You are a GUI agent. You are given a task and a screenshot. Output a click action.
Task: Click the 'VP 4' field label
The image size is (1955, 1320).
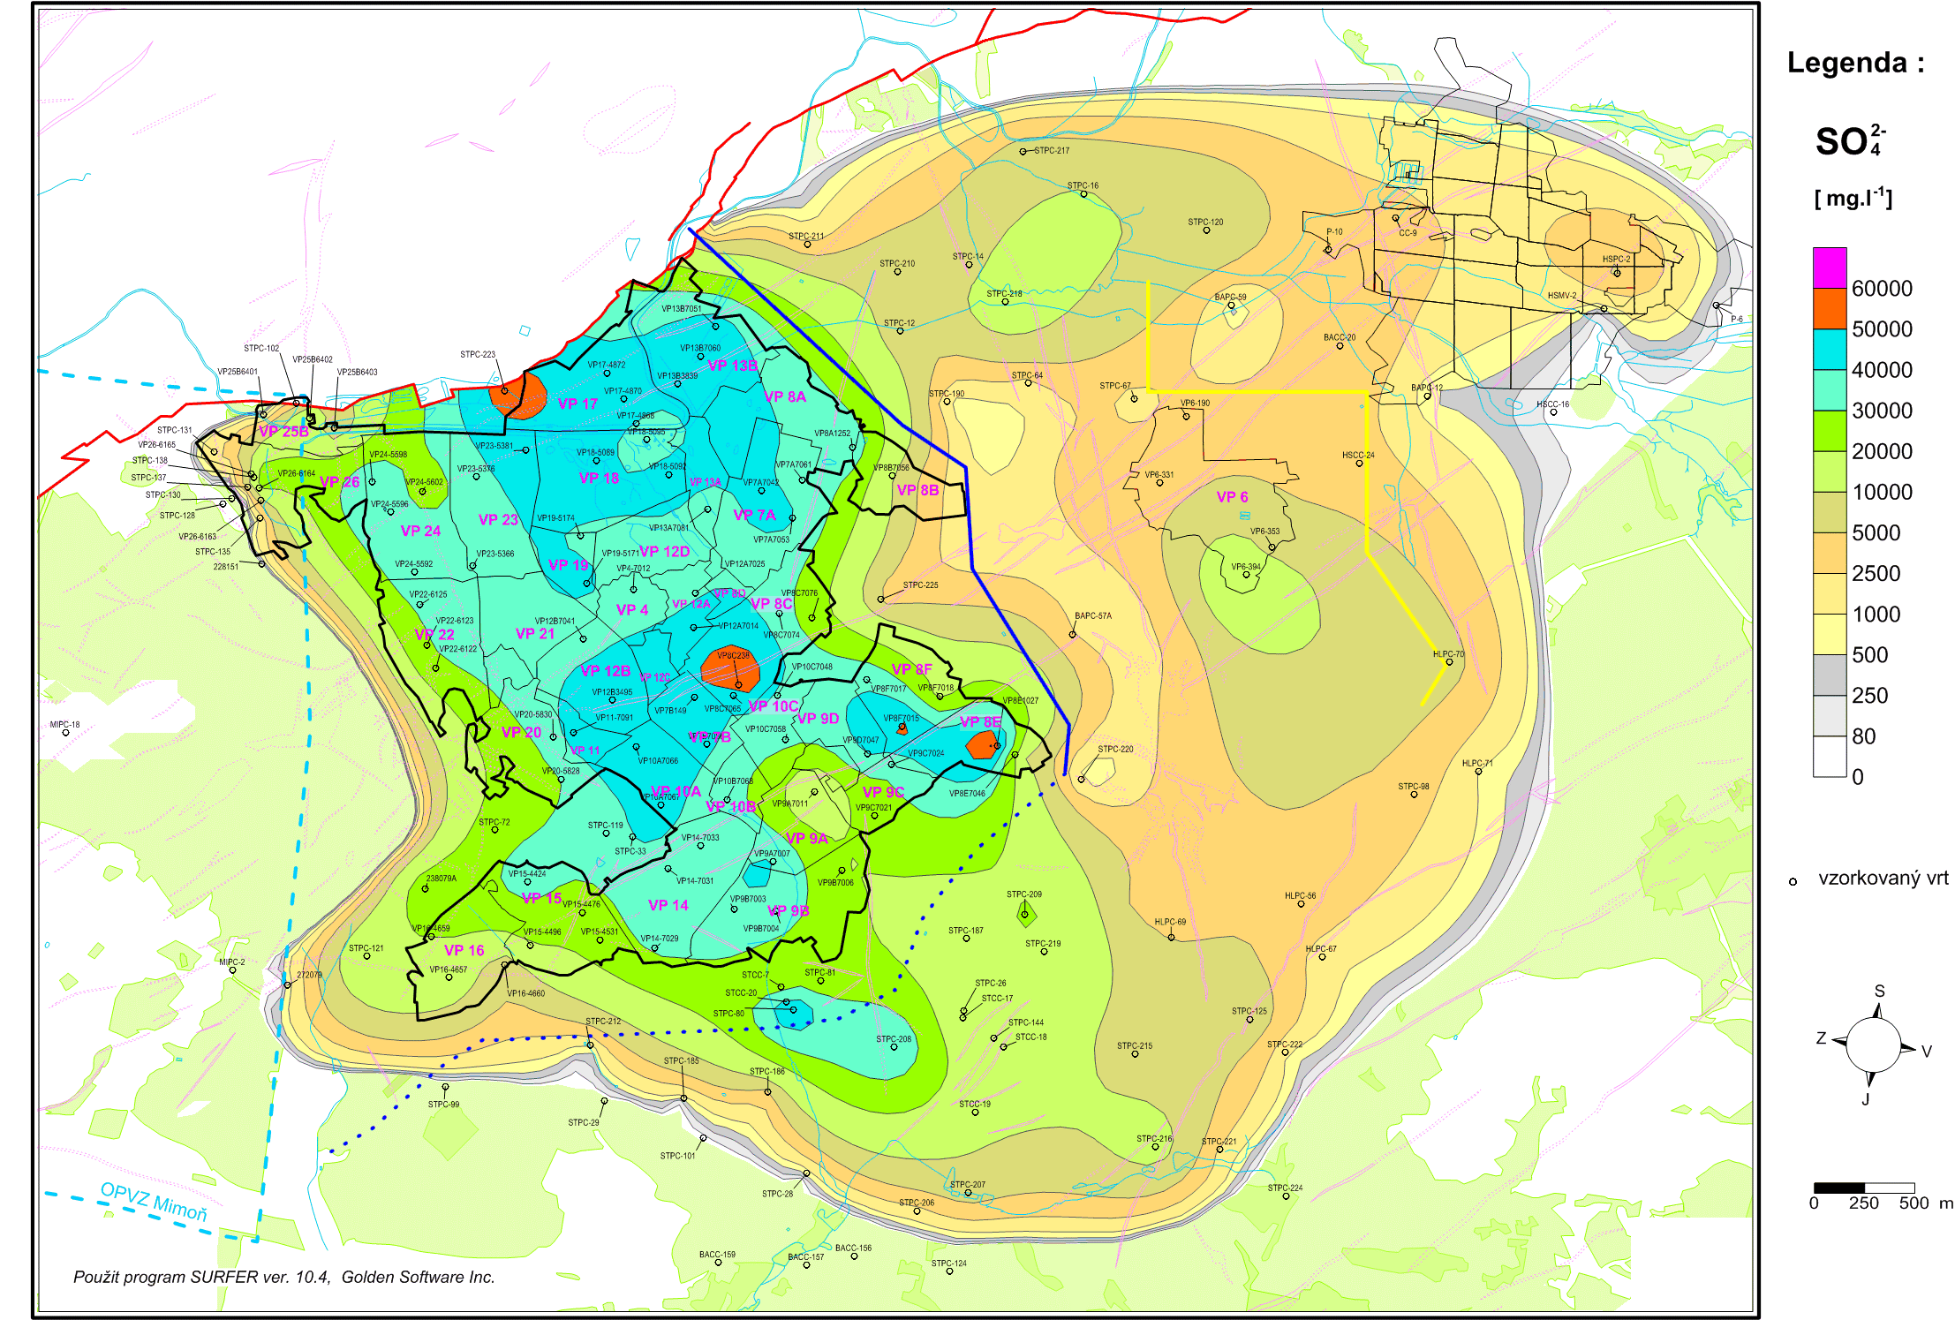click(631, 609)
